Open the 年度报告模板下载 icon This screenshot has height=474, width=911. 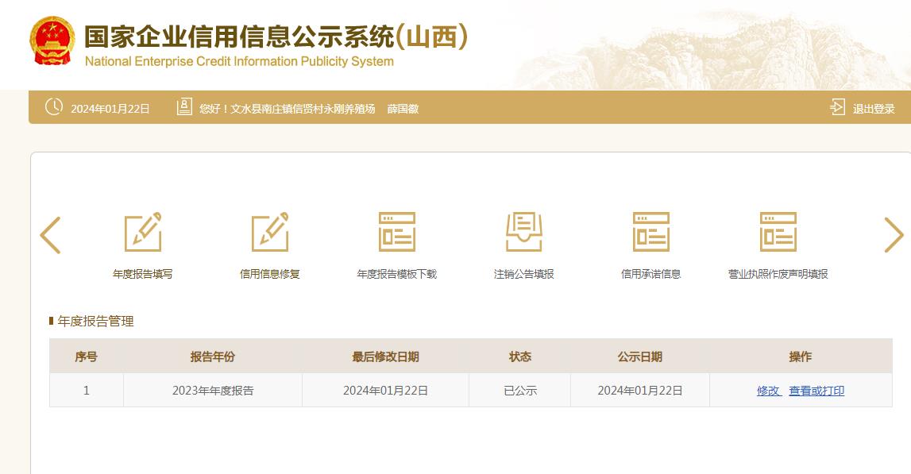click(397, 232)
